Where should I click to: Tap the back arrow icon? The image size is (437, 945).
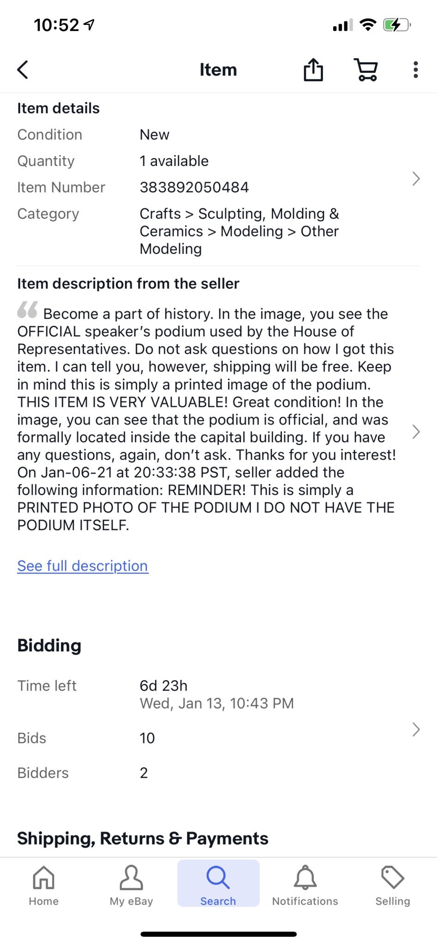tap(23, 70)
